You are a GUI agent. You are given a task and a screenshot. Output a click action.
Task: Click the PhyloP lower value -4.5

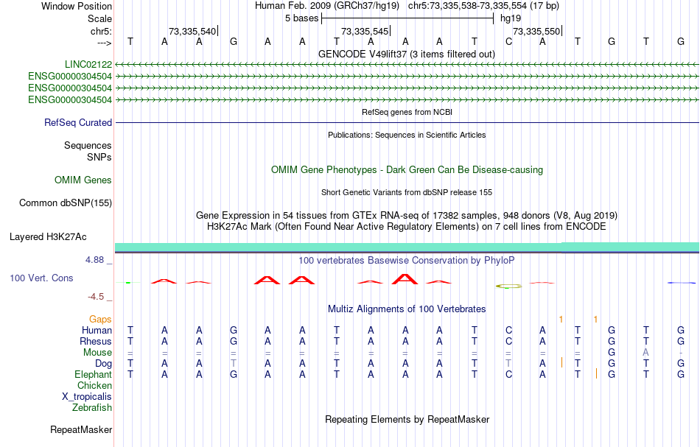coord(96,297)
